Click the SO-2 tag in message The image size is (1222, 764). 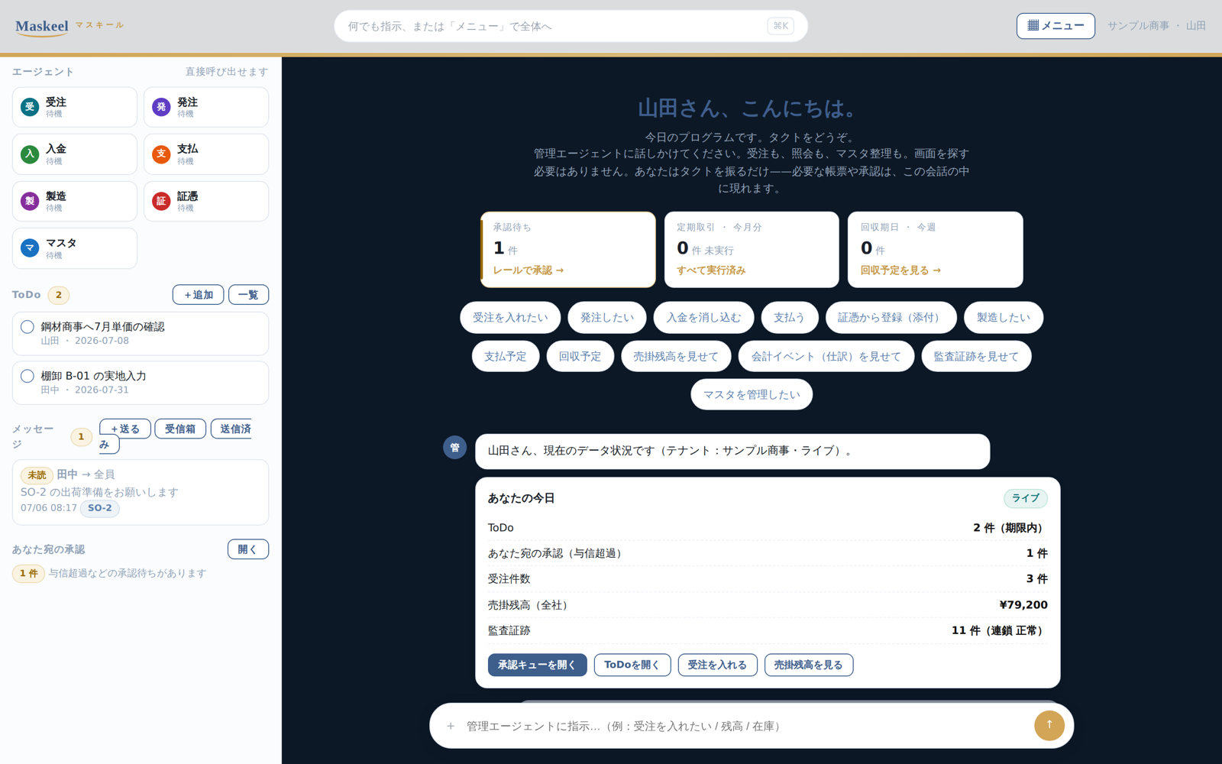(100, 508)
